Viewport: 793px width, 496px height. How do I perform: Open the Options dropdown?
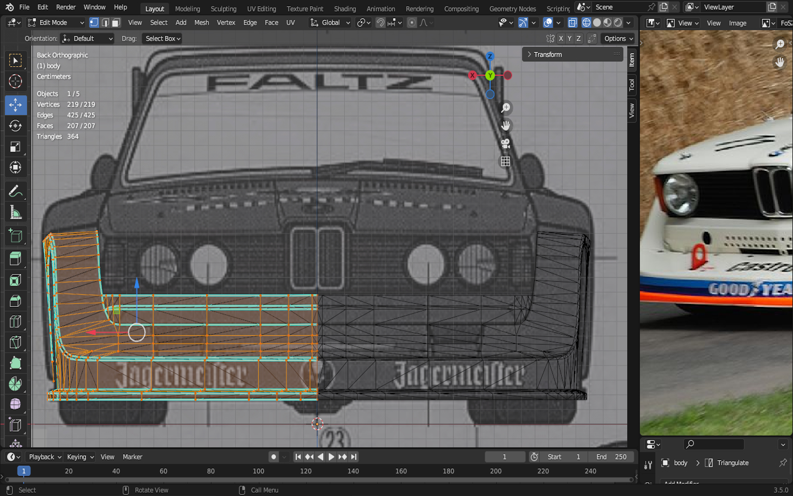(618, 39)
